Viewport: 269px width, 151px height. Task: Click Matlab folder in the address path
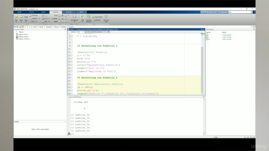click(x=63, y=27)
